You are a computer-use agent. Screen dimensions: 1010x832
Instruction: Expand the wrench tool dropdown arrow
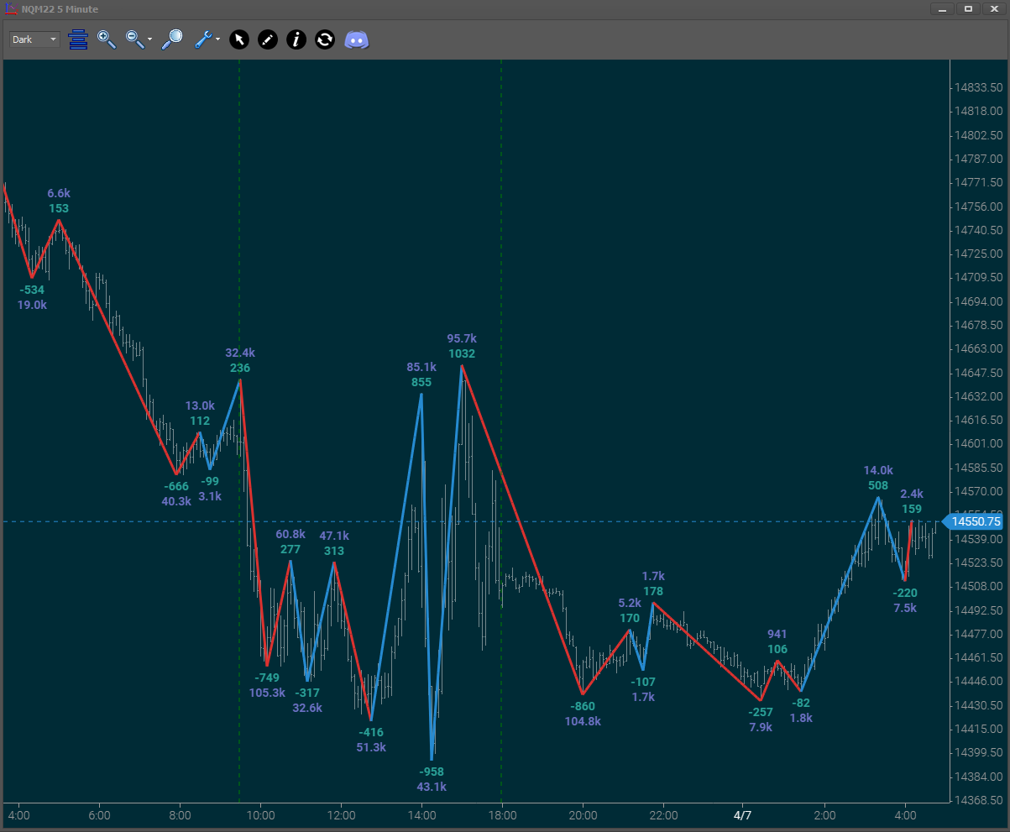[x=217, y=39]
